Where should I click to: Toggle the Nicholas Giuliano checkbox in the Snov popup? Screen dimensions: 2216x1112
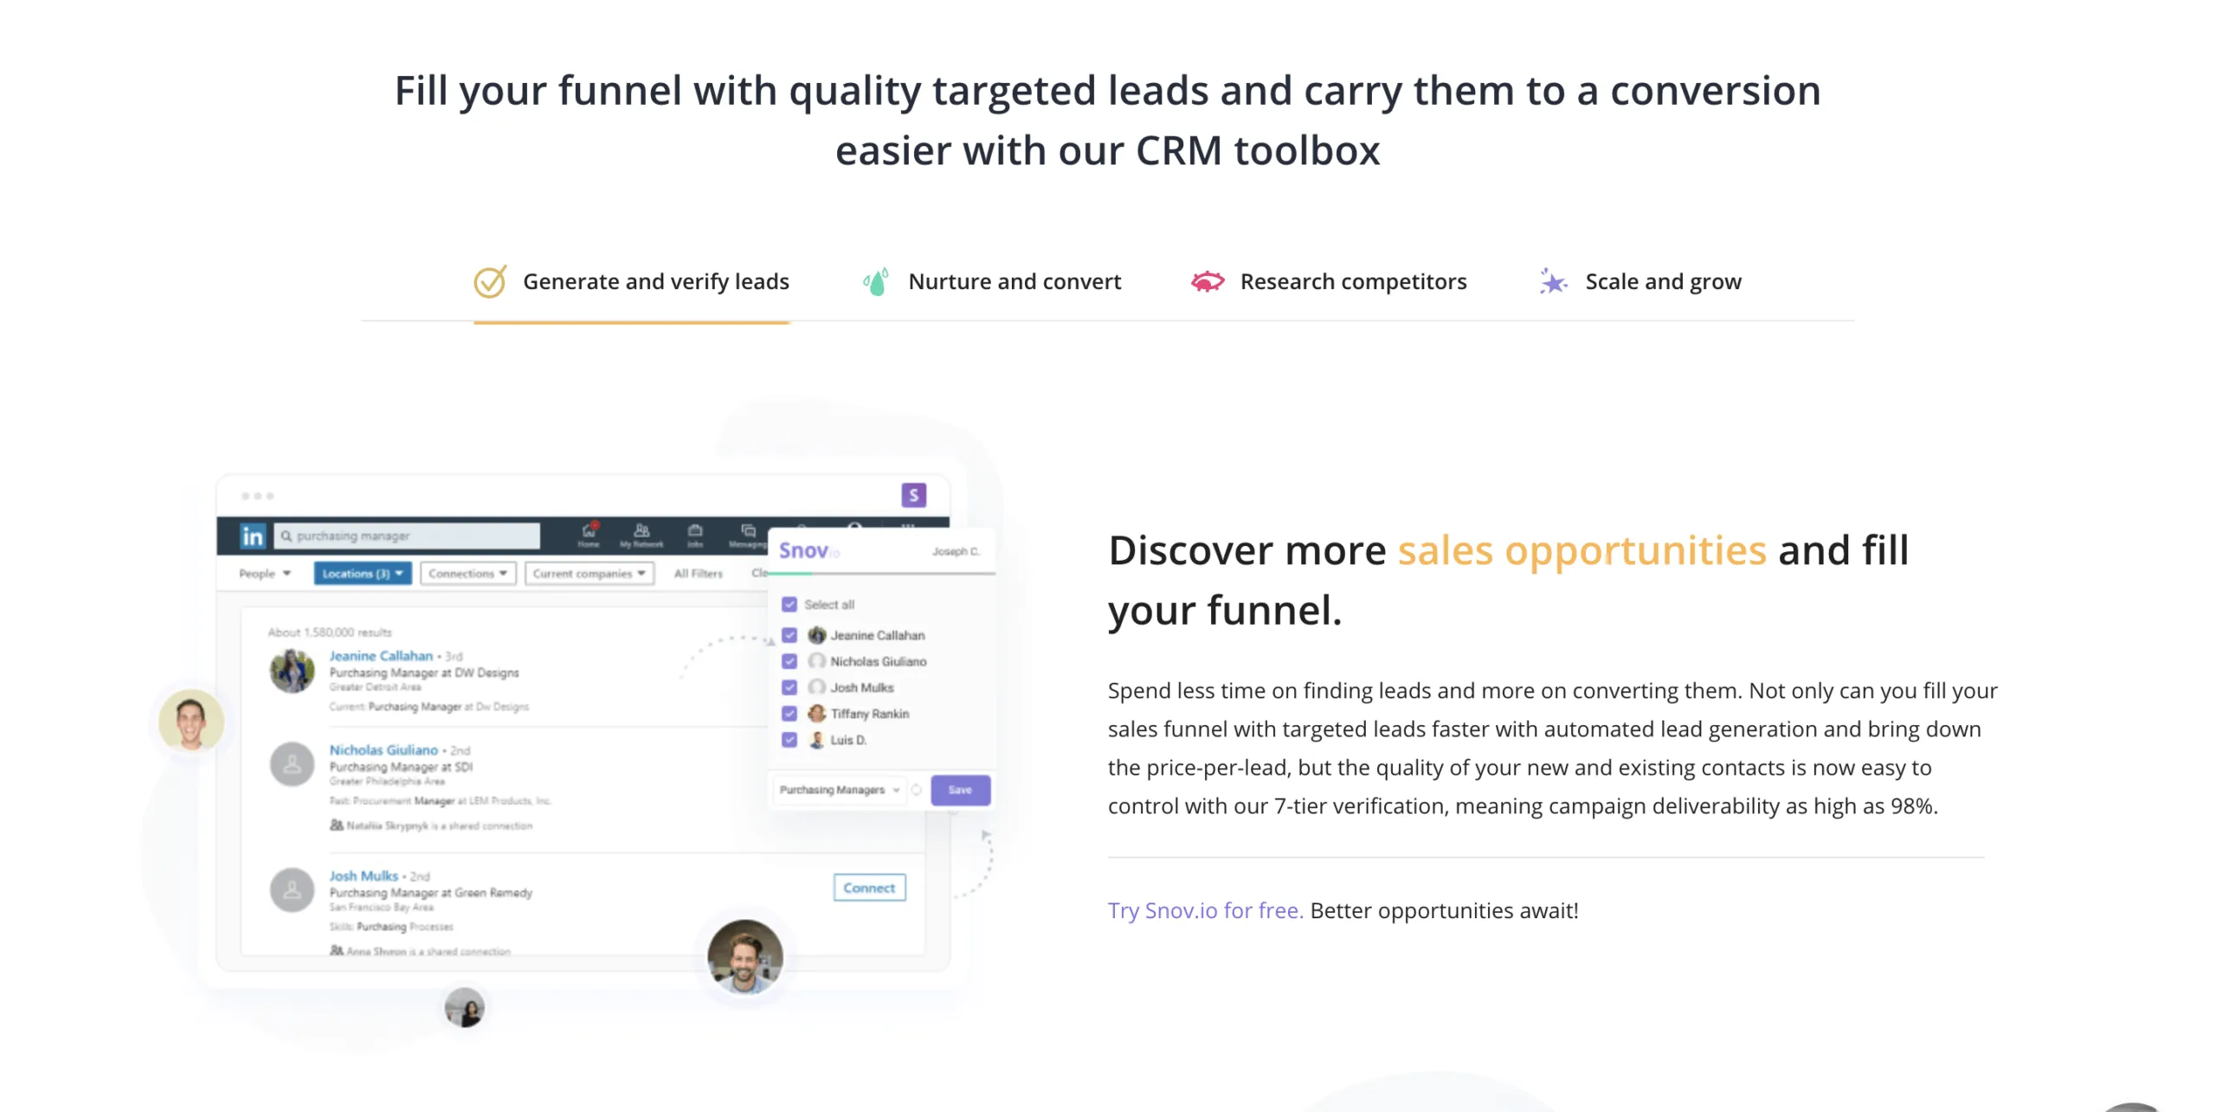pos(789,661)
